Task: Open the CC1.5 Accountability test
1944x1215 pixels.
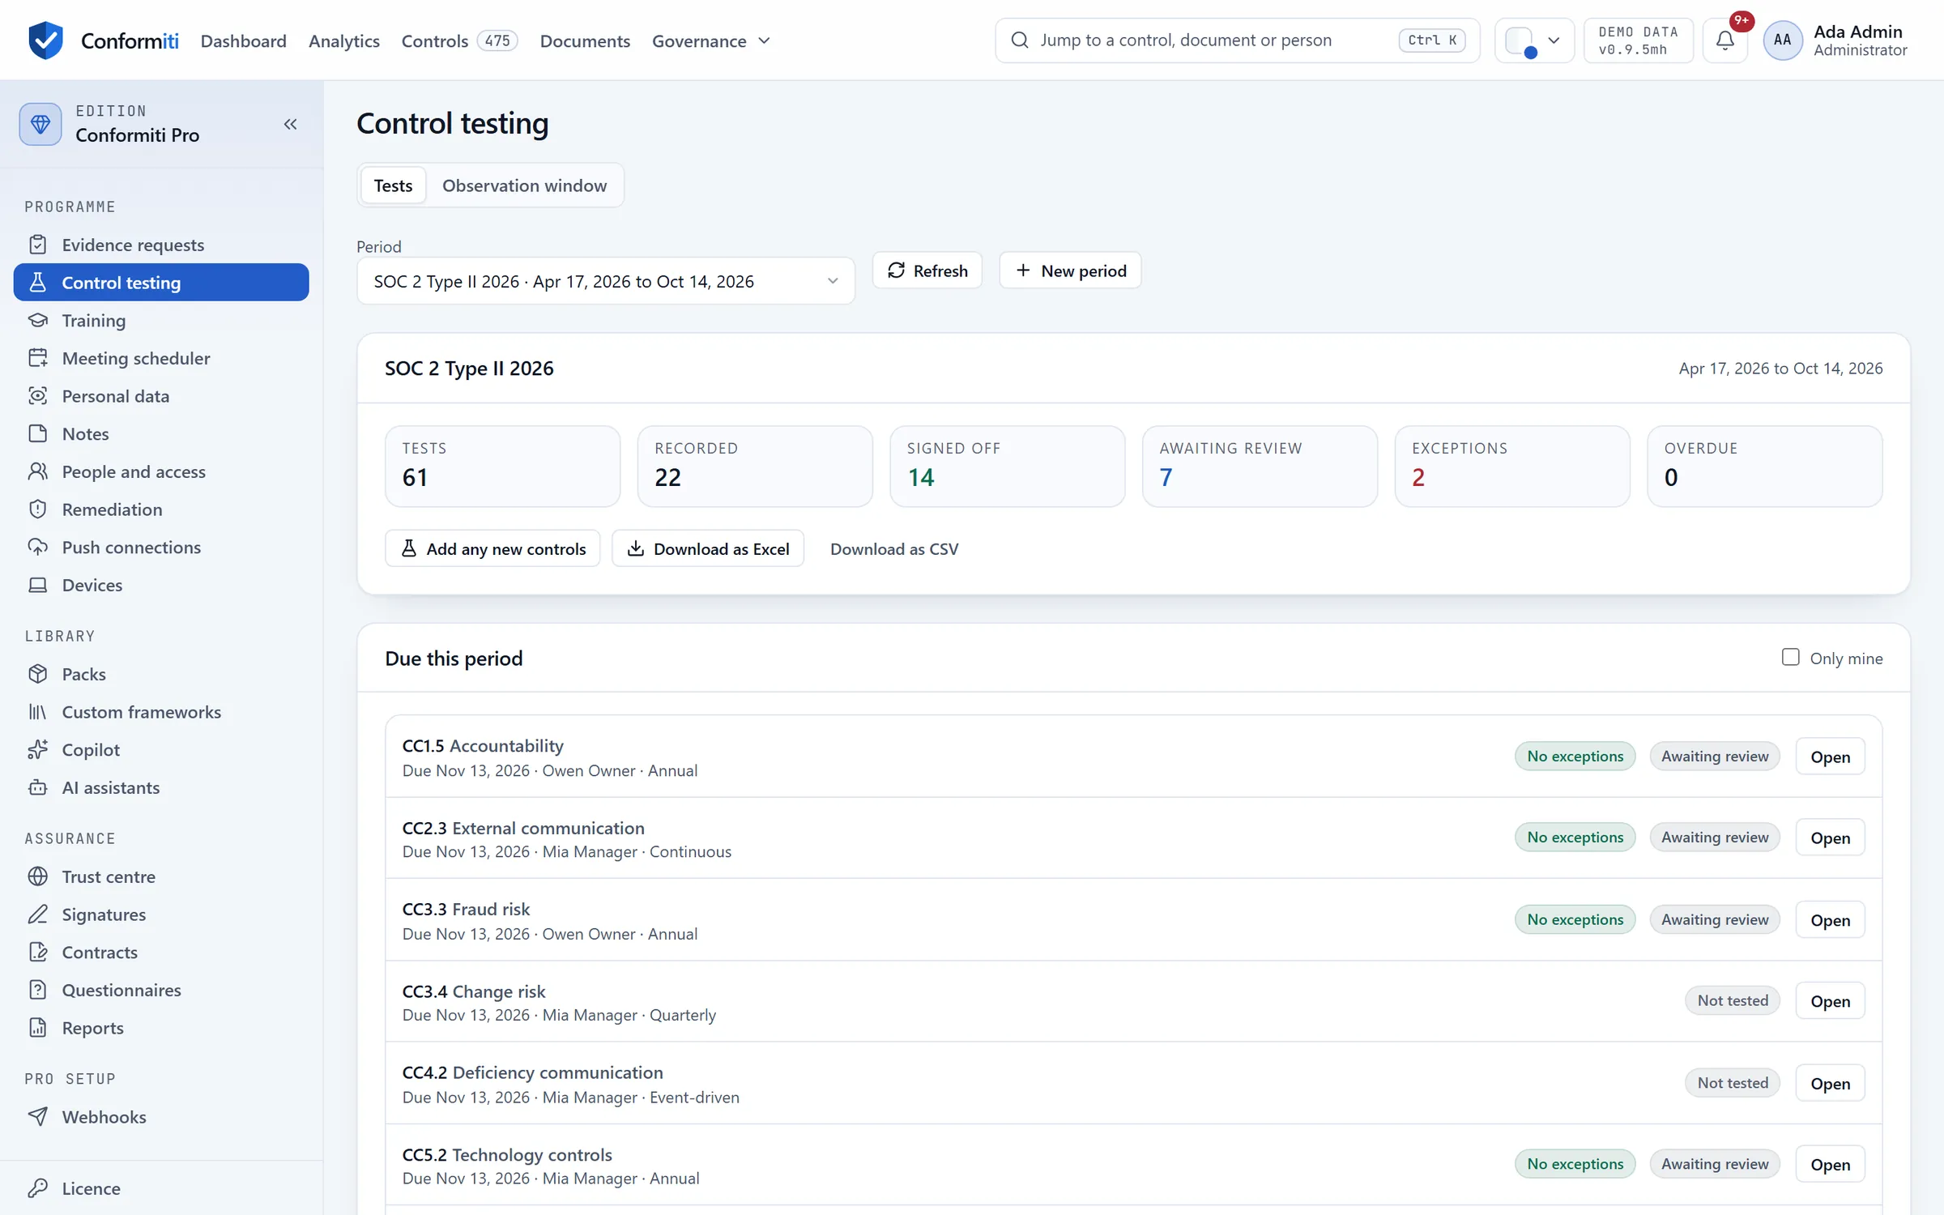Action: (1830, 757)
